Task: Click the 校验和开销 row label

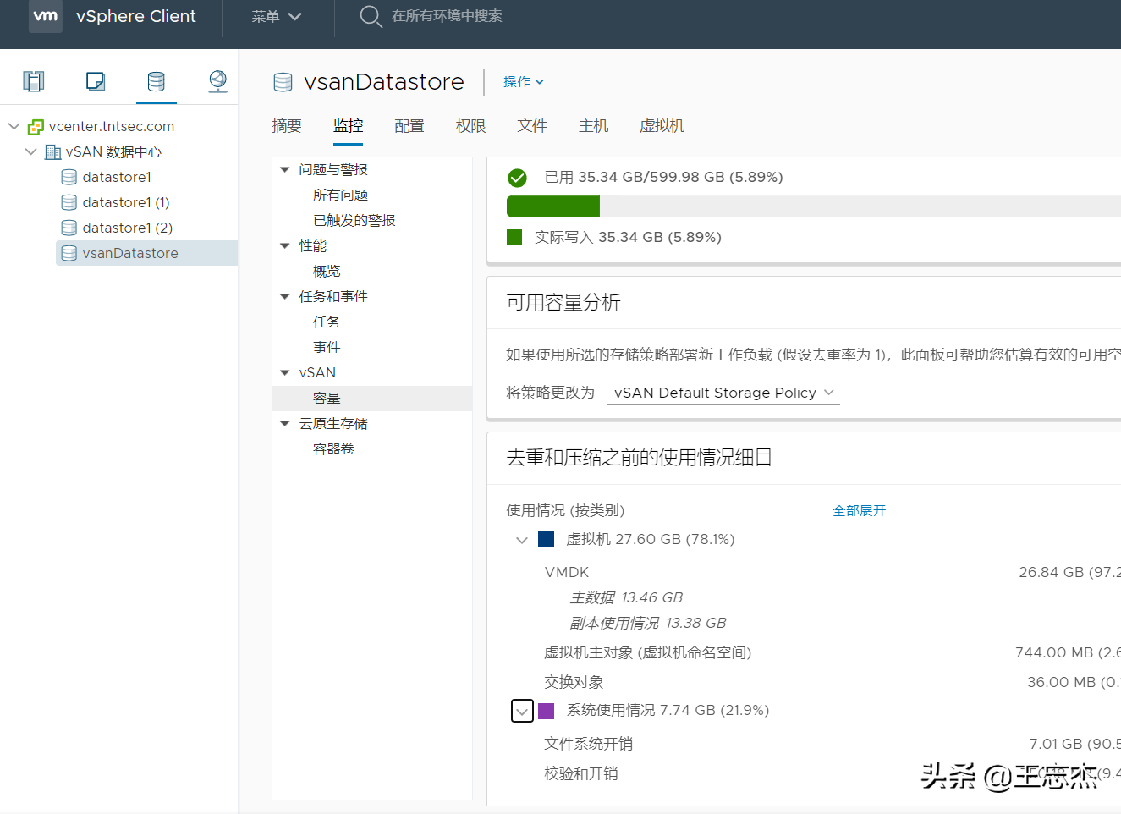Action: point(581,773)
